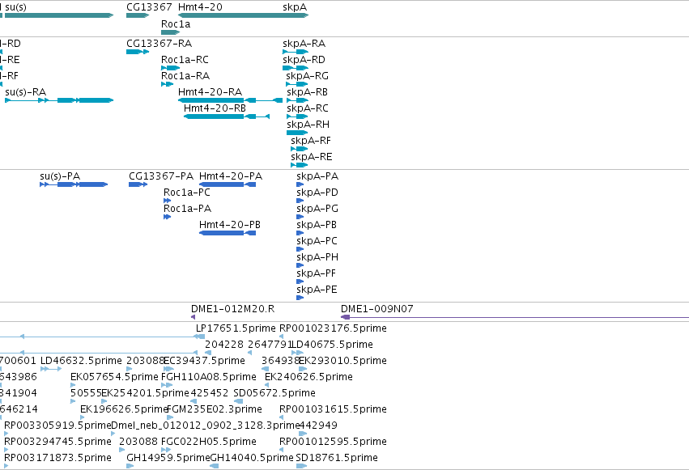
Task: Click the skpA-RD transcript label
Action: point(304,60)
